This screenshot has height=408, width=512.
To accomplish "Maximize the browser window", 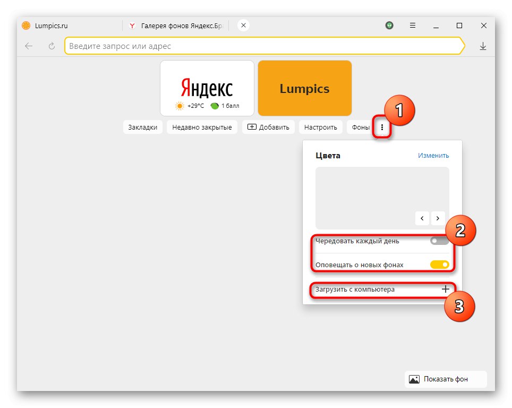I will (x=459, y=25).
